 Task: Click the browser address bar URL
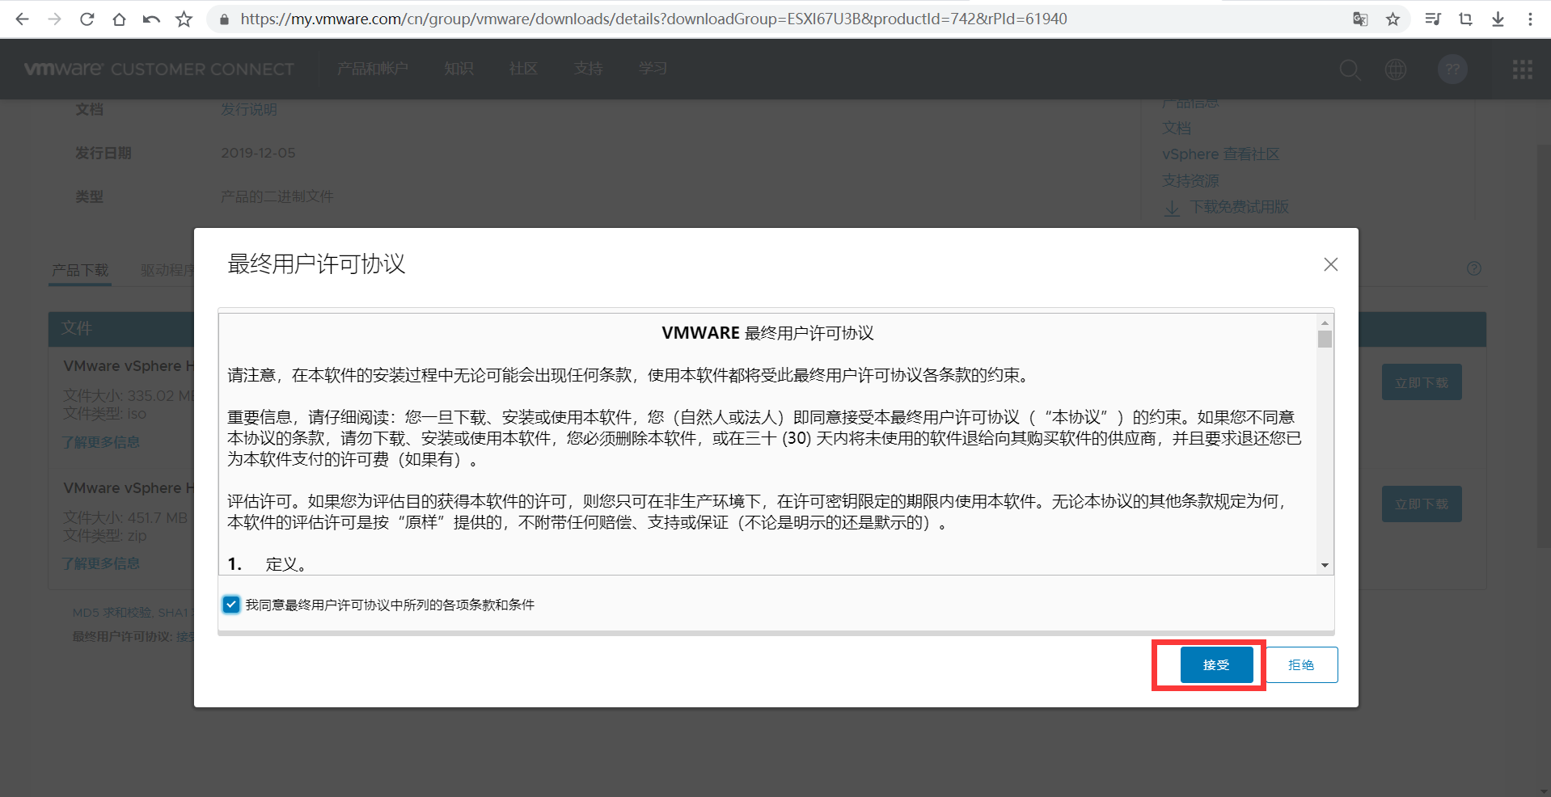[653, 19]
